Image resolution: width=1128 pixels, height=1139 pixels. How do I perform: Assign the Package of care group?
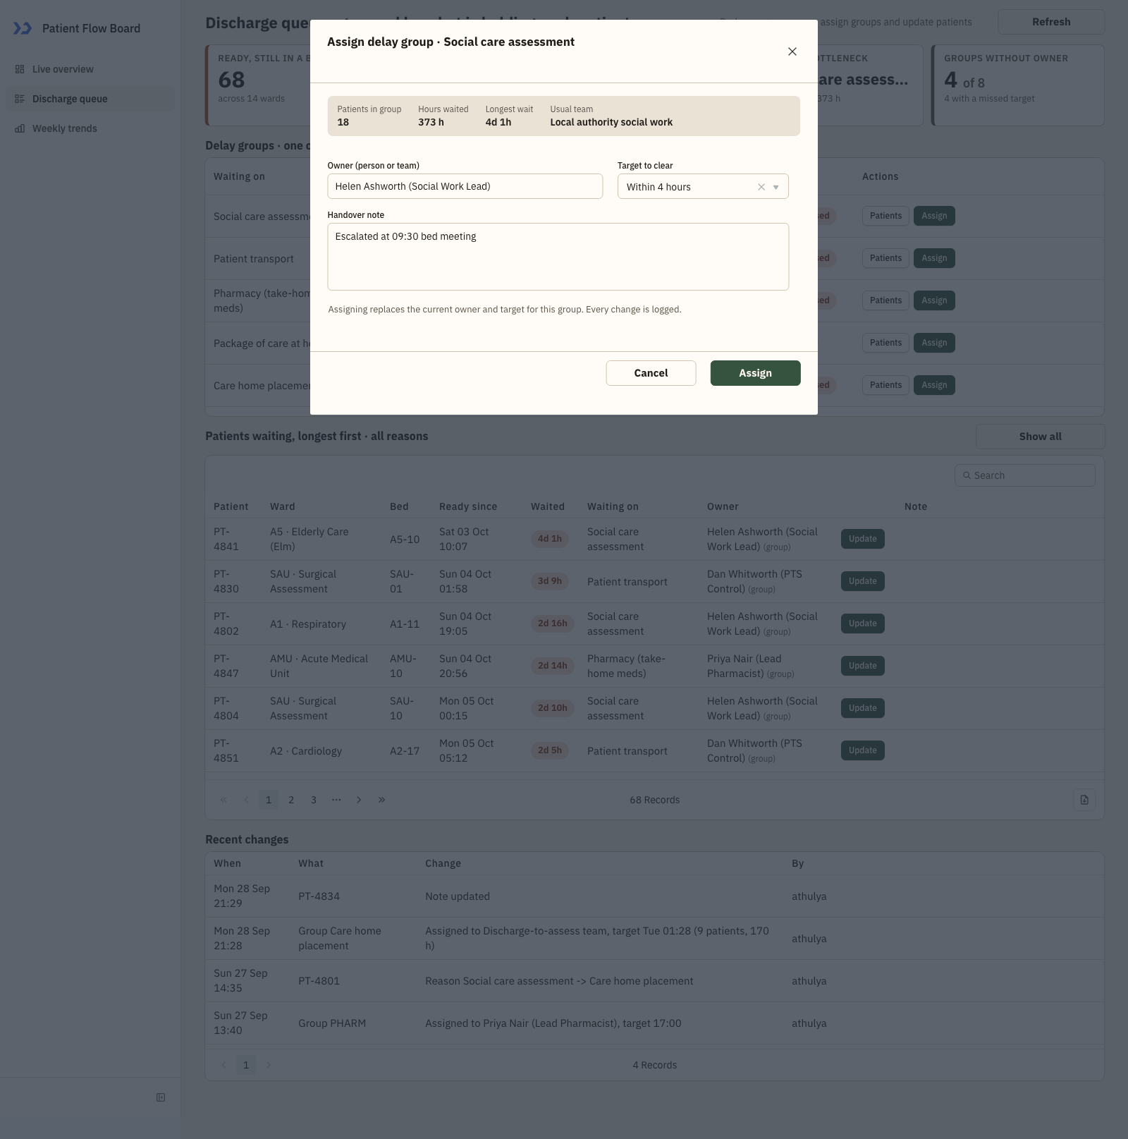[934, 343]
